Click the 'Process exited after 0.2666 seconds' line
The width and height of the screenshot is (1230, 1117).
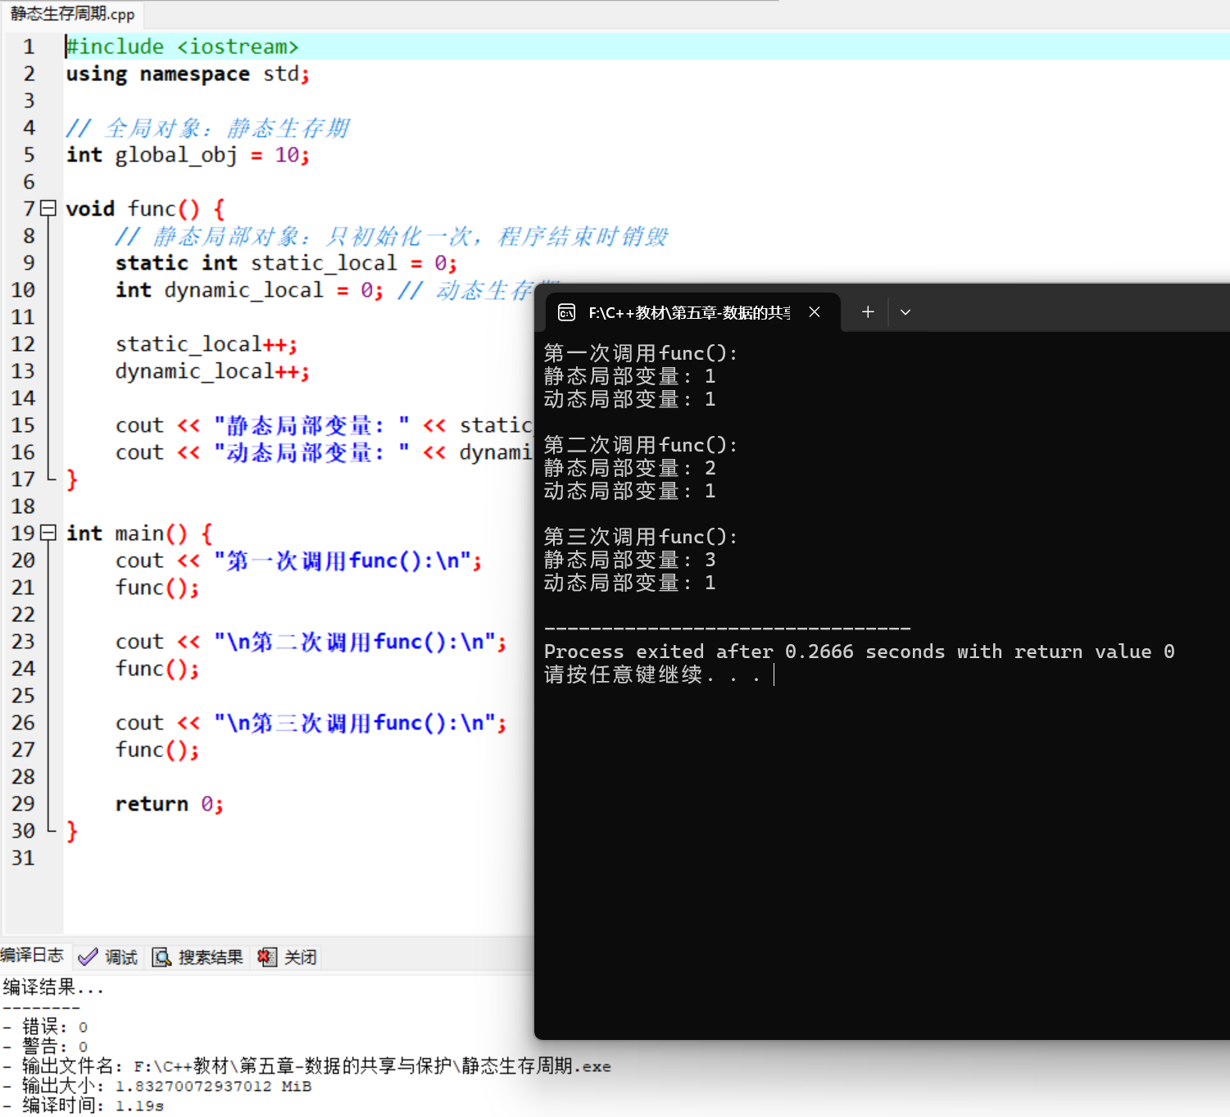click(860, 652)
